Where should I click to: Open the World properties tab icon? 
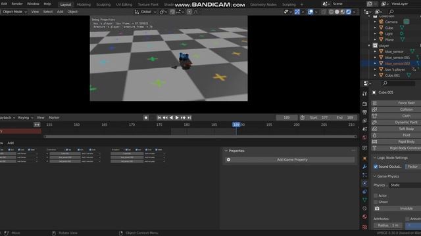(364, 138)
